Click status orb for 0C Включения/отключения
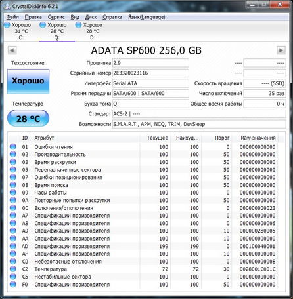The width and height of the screenshot is (293, 299). [x=13, y=208]
